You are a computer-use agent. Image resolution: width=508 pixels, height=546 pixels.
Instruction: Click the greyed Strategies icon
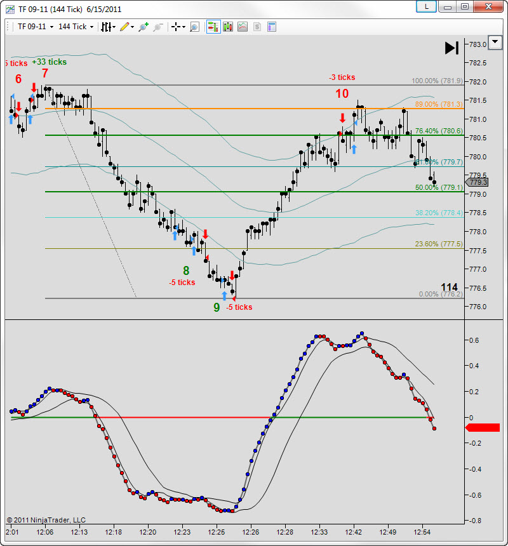tap(257, 27)
